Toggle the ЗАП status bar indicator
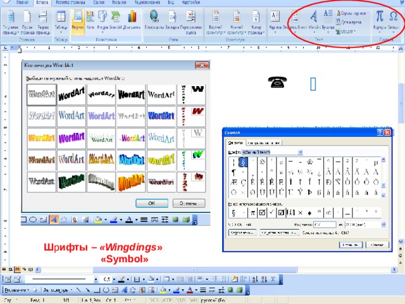This screenshot has height=304, width=405. pos(153,300)
